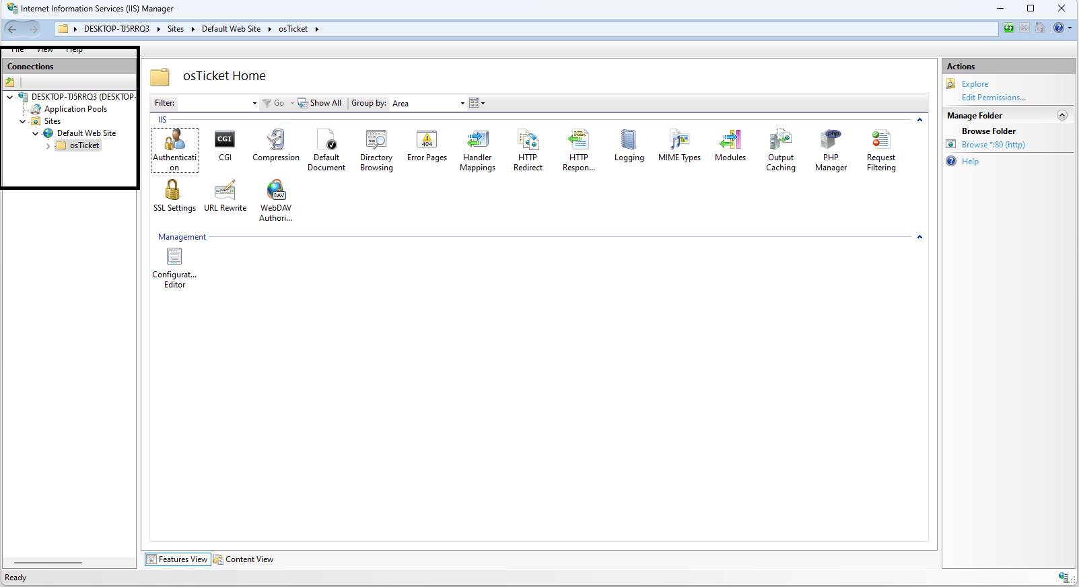Screen dimensions: 1079x587
Task: Open URL Rewrite feature
Action: 225,197
